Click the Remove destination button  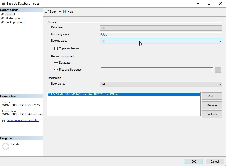click(x=212, y=105)
